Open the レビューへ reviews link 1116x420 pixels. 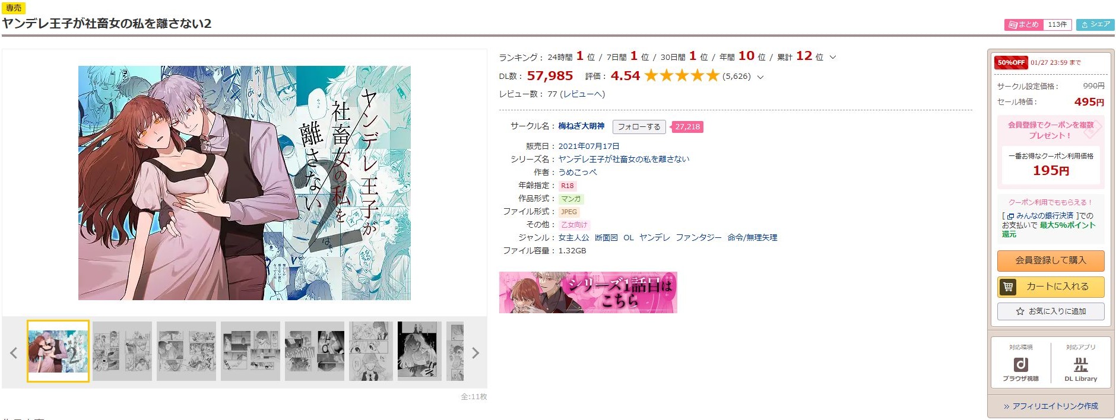coord(583,94)
